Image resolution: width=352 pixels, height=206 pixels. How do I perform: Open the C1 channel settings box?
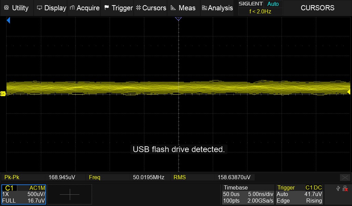tap(24, 194)
